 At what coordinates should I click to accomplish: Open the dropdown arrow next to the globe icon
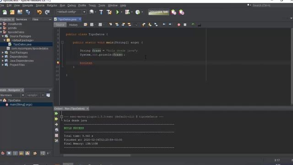[96, 12]
